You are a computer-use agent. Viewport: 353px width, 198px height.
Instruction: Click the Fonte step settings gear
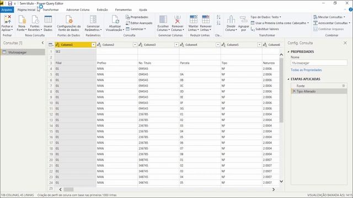tap(344, 86)
